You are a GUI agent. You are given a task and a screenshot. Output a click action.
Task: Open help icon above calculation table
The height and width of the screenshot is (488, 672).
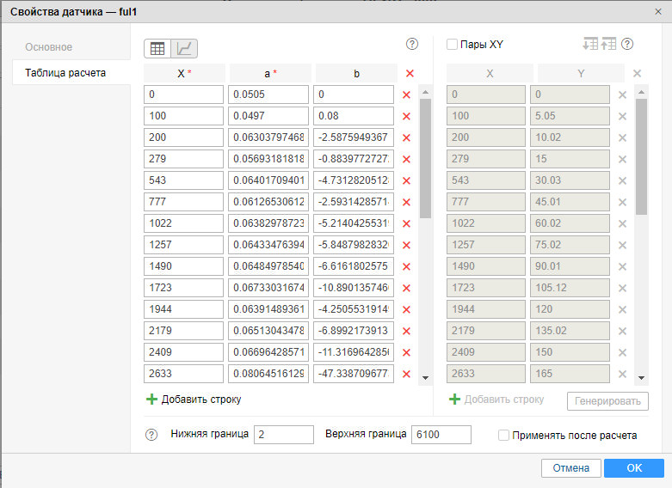tap(411, 44)
